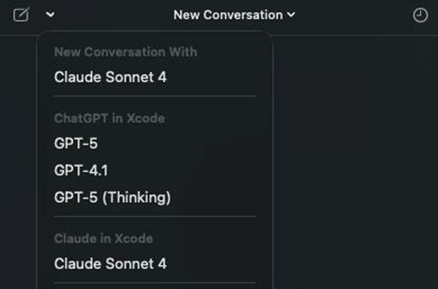This screenshot has height=289, width=438.
Task: Click the separator line below GPT-5 (Thinking)
Action: pos(155,217)
